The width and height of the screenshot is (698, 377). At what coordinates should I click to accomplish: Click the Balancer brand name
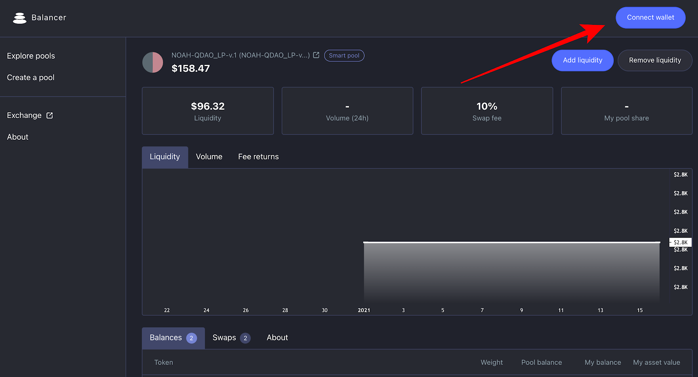(49, 17)
